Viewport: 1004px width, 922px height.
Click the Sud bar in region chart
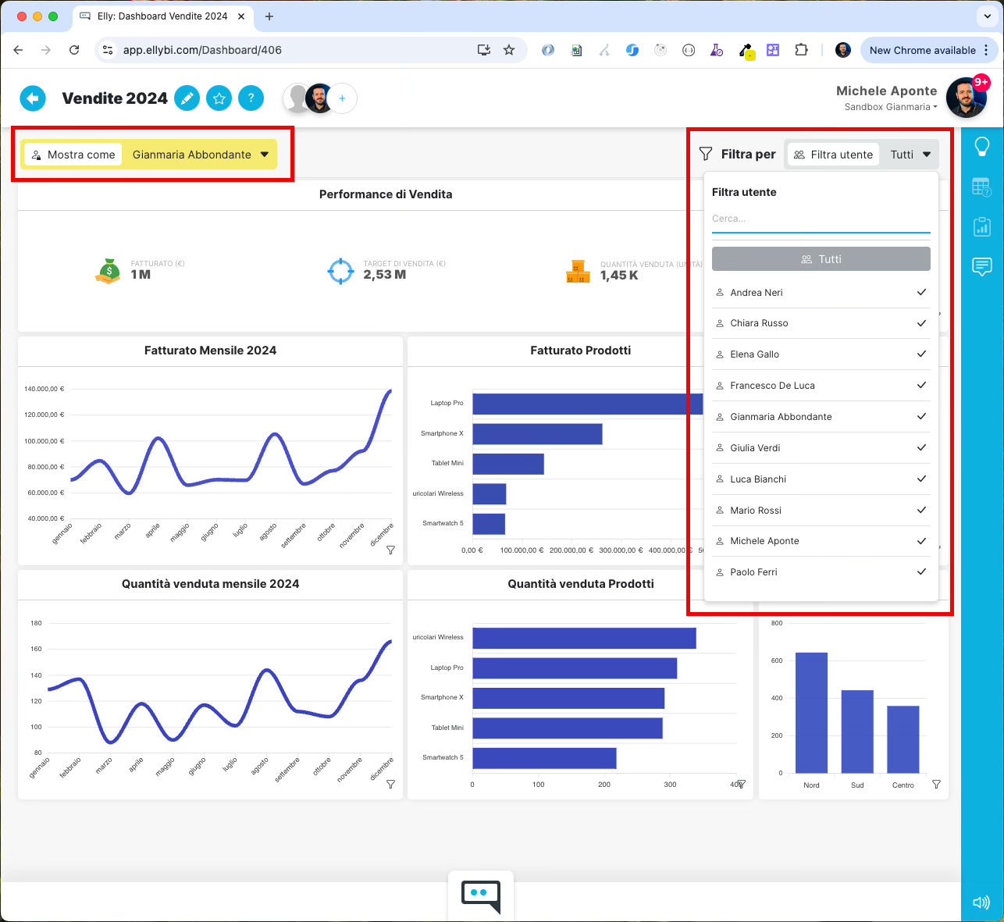coord(857,732)
